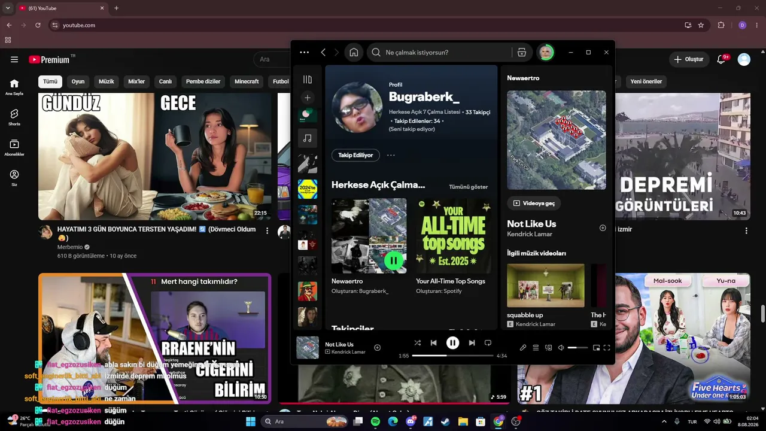
Task: Open YouTube Abonelikler in sidebar
Action: (14, 148)
